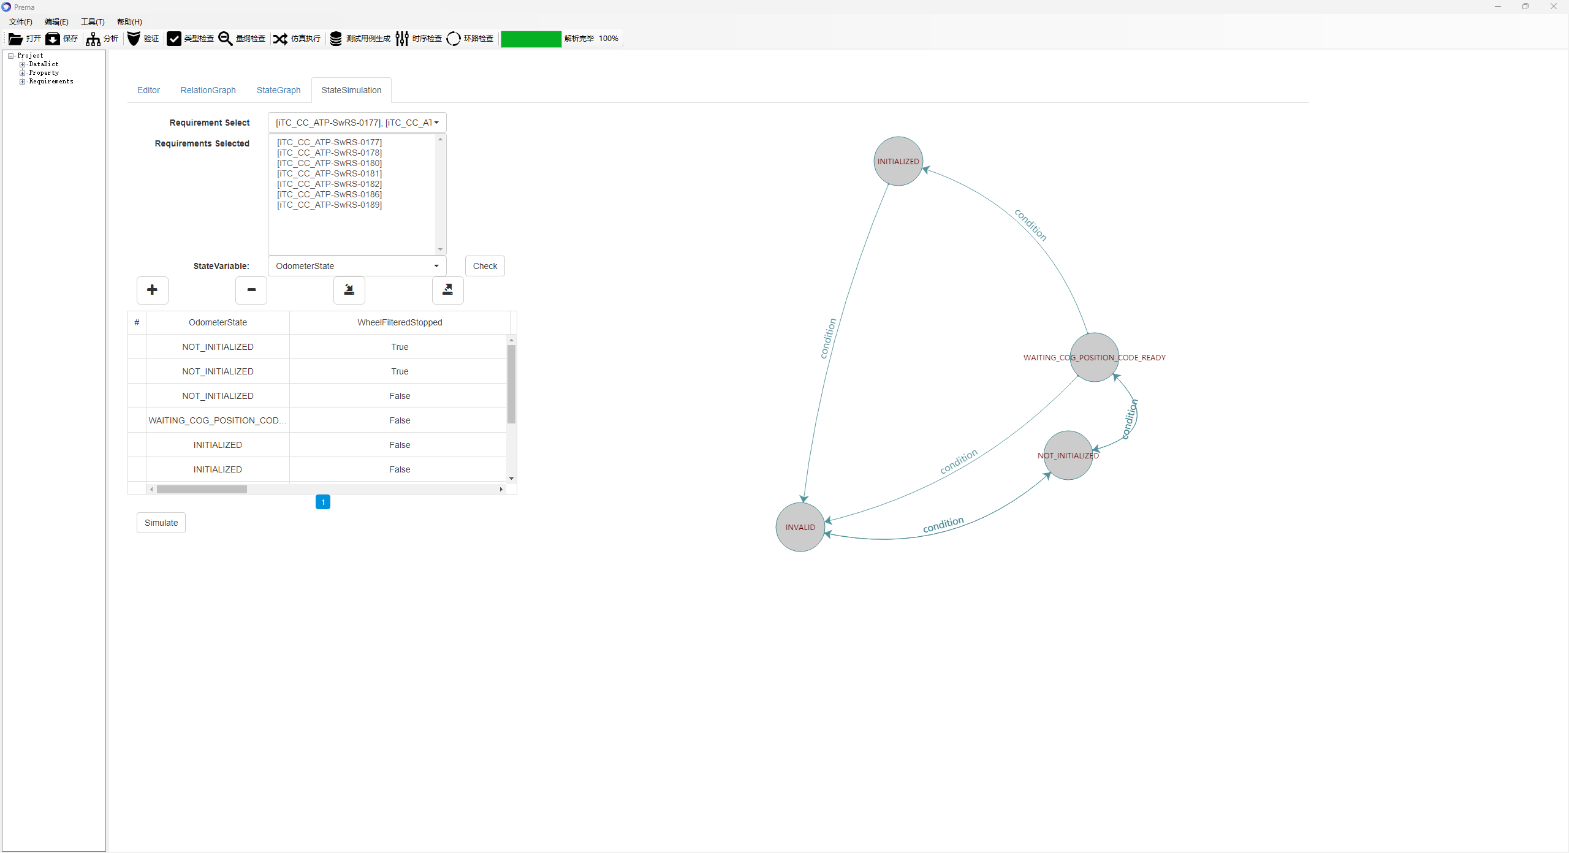This screenshot has width=1569, height=853.
Task: Open the StateVariable OdometerState dropdown
Action: coord(357,266)
